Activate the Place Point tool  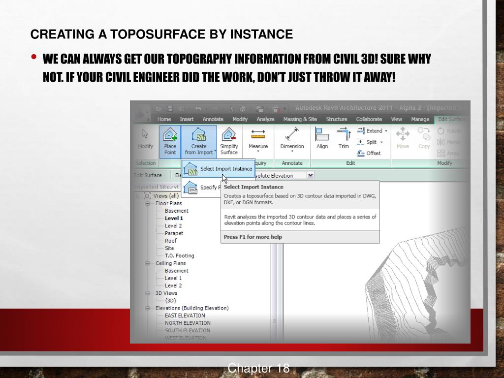(x=170, y=141)
